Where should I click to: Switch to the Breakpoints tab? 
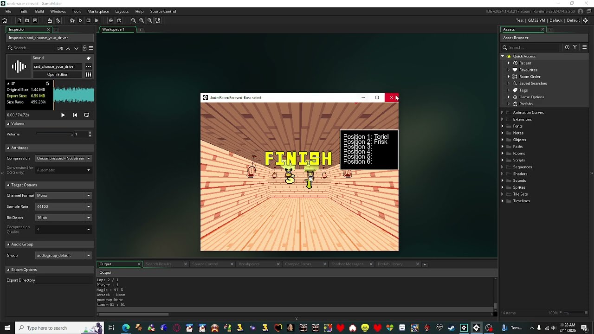pyautogui.click(x=249, y=264)
